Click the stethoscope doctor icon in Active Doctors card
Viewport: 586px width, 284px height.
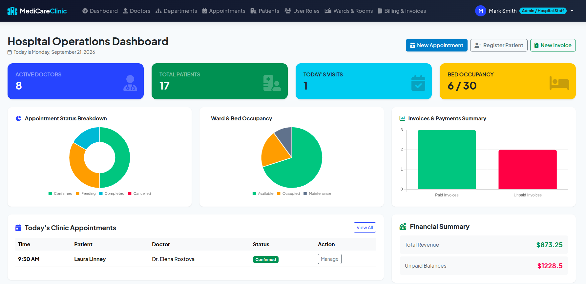tap(130, 83)
